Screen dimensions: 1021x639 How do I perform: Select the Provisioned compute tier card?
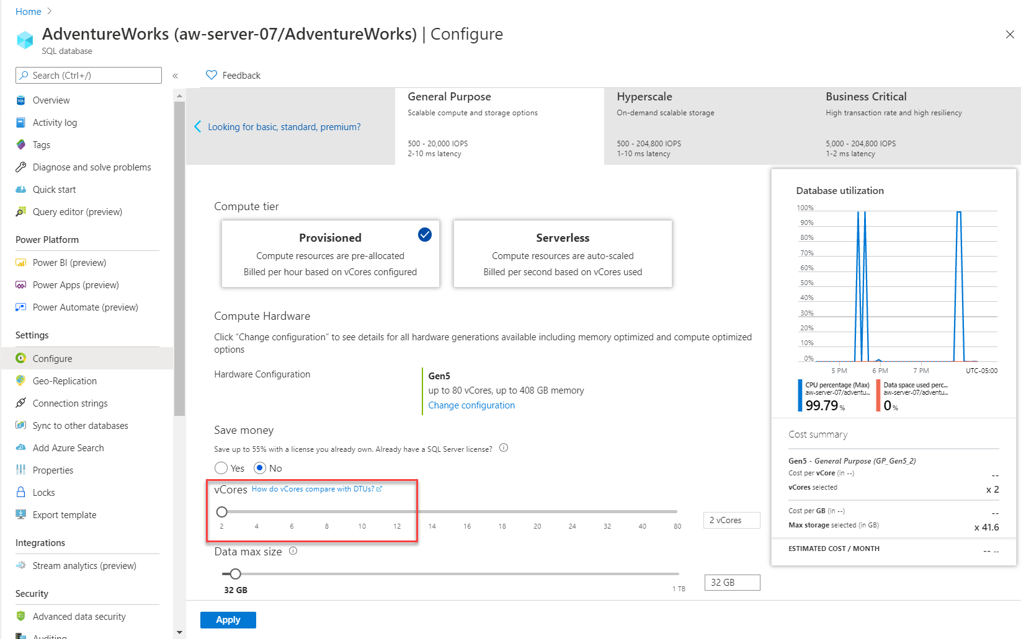click(330, 254)
